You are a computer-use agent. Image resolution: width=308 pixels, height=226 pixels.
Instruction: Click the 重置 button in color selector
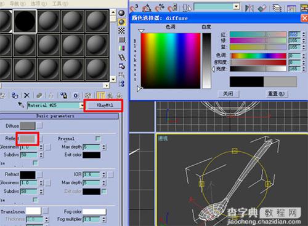click(x=277, y=94)
